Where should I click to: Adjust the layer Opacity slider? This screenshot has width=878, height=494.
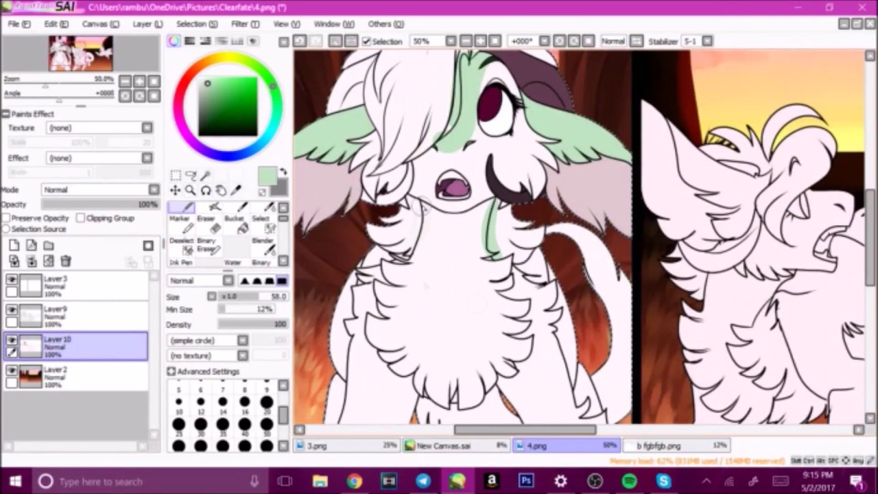[100, 204]
